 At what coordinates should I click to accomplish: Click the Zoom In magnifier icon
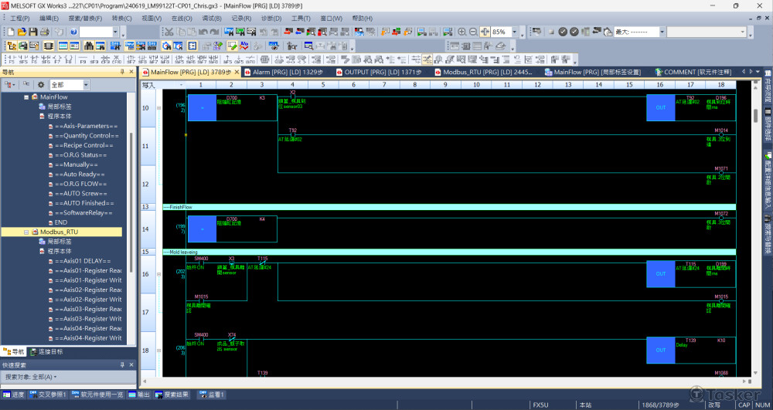coord(462,32)
